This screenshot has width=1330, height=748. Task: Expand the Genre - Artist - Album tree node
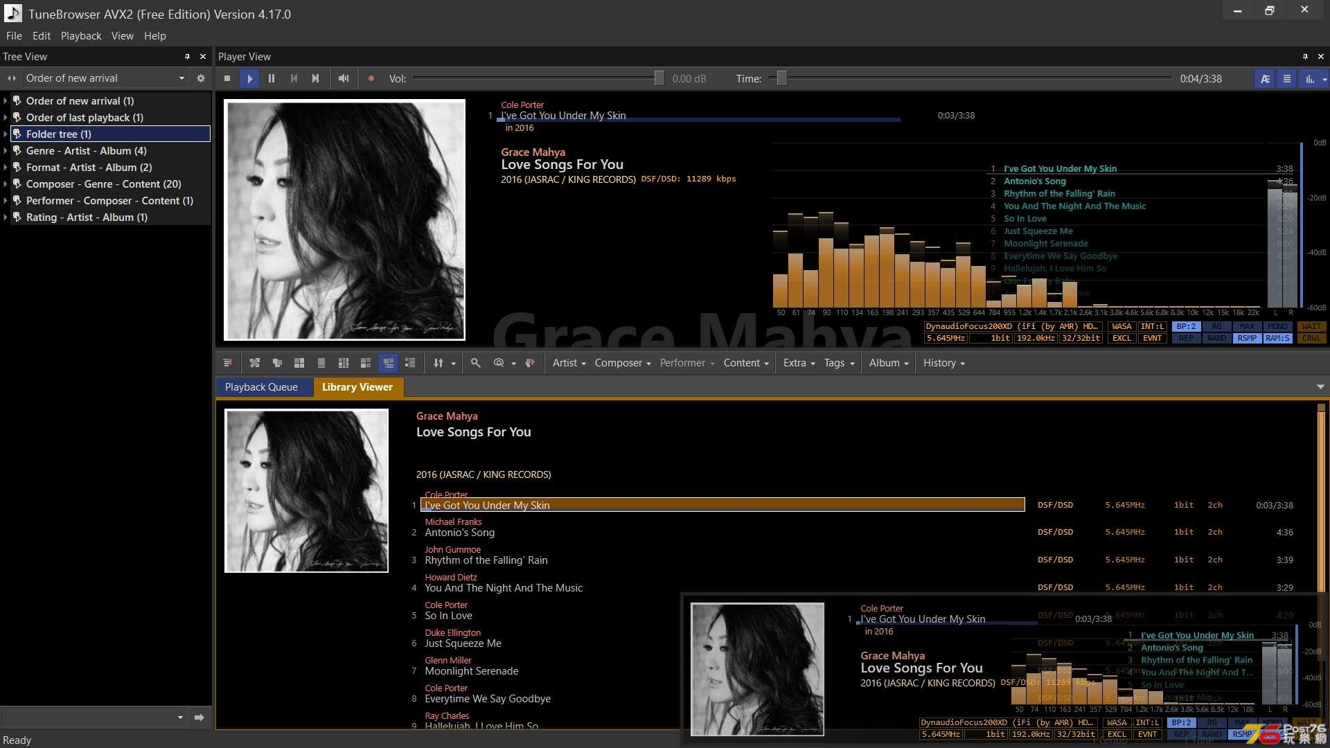pyautogui.click(x=6, y=151)
